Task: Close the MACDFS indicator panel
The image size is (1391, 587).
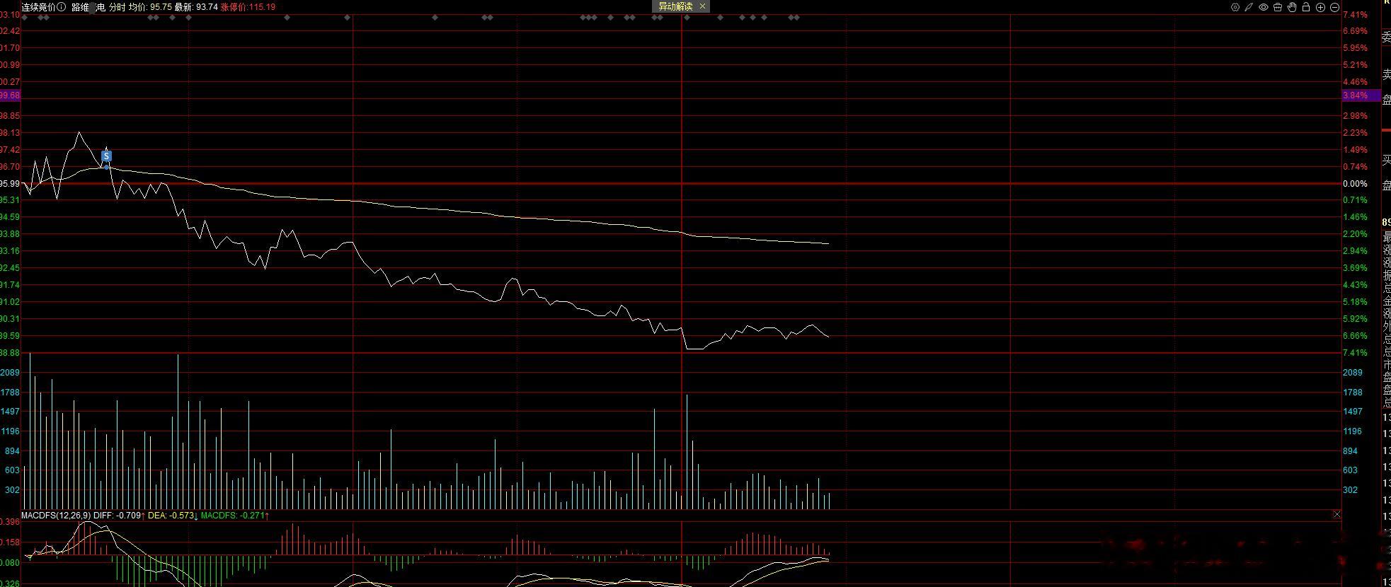Action: [1336, 515]
